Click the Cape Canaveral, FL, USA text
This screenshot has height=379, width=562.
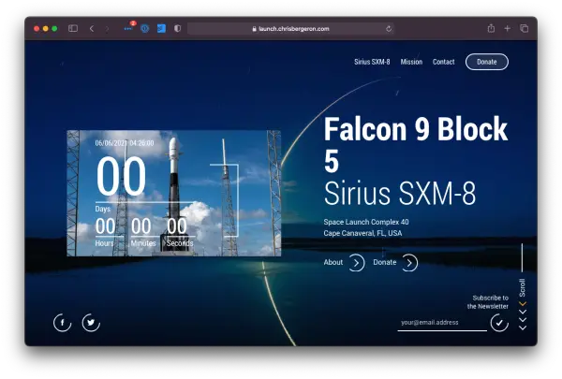[362, 233]
